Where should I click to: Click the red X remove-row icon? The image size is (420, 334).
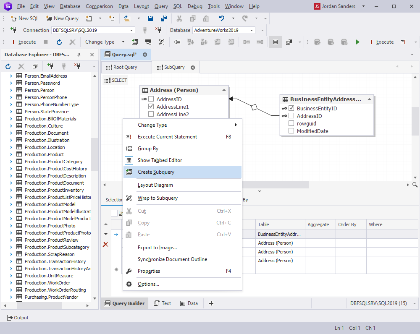tap(105, 244)
